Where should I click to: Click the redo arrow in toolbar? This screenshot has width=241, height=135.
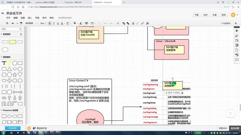tap(17, 23)
